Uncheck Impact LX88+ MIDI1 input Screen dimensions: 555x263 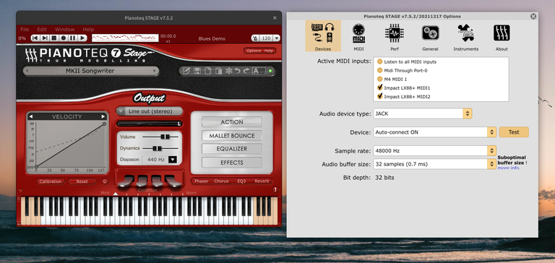(x=380, y=87)
